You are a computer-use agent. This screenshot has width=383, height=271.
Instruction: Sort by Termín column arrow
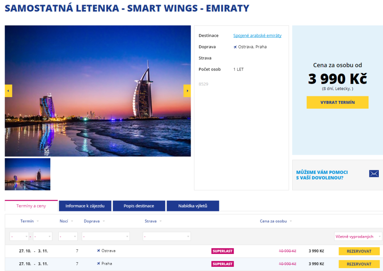click(38, 221)
